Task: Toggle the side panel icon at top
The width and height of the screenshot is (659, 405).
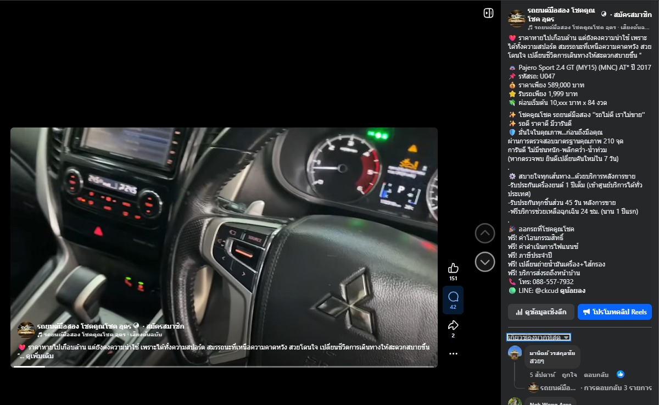Action: 488,13
